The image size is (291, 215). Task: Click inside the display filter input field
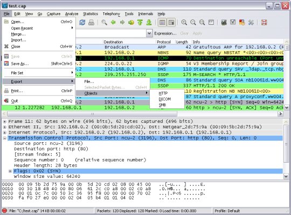[x=110, y=33]
